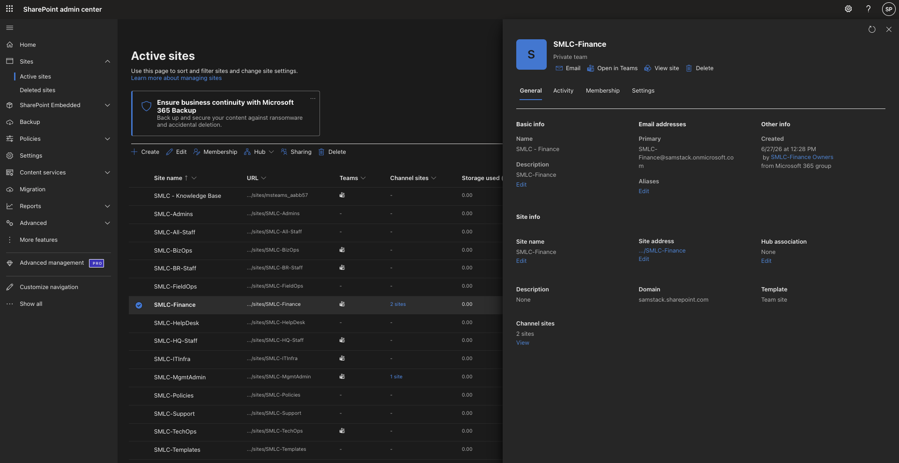The height and width of the screenshot is (463, 899).
Task: Select the SMLC-HelpDesk site row
Action: [x=315, y=323]
